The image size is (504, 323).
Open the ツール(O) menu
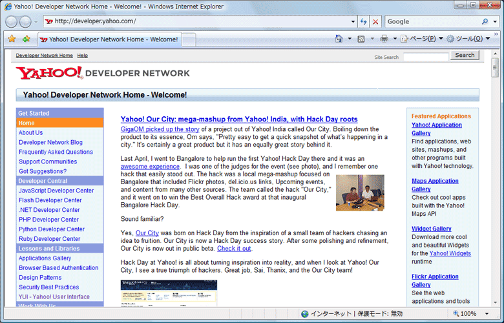tap(468, 39)
